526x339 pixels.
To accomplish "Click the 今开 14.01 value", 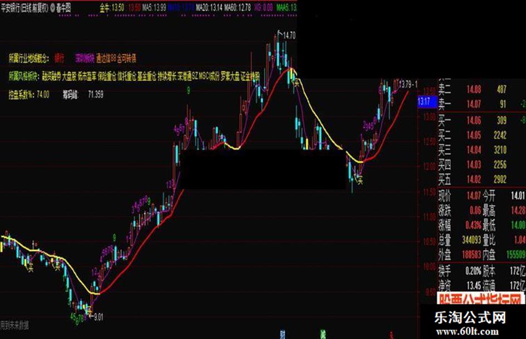I will click(518, 195).
